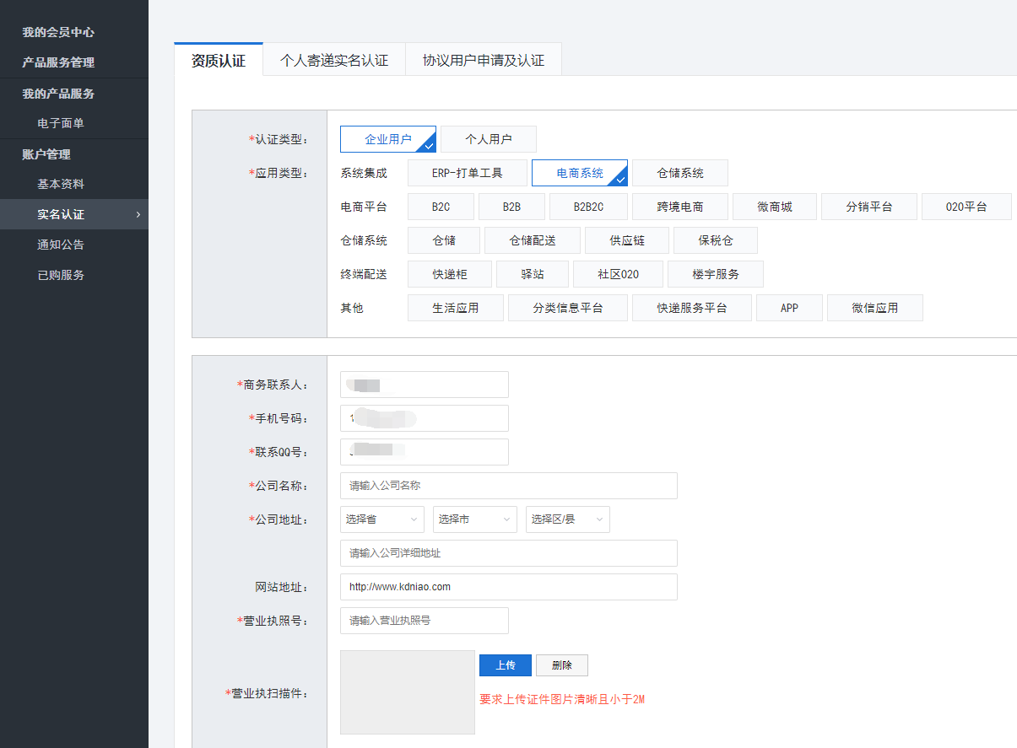This screenshot has width=1017, height=748.
Task: Switch to 协议用户申请及认证 tab
Action: tap(483, 61)
